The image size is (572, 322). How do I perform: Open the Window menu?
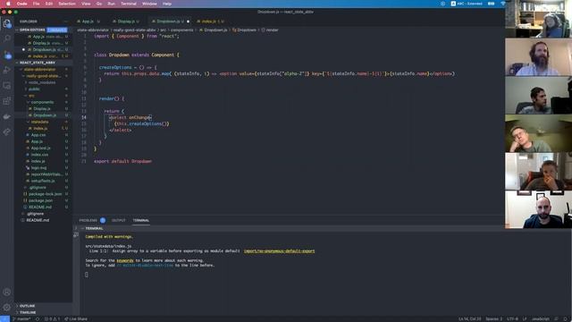149,4
